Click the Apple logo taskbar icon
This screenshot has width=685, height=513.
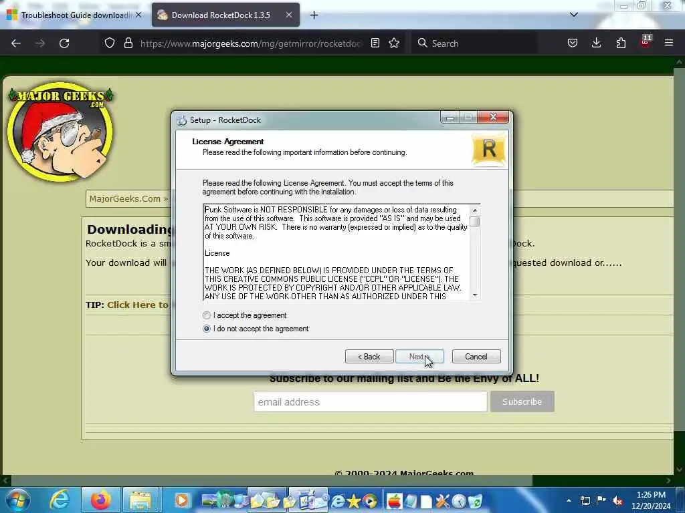pos(394,501)
